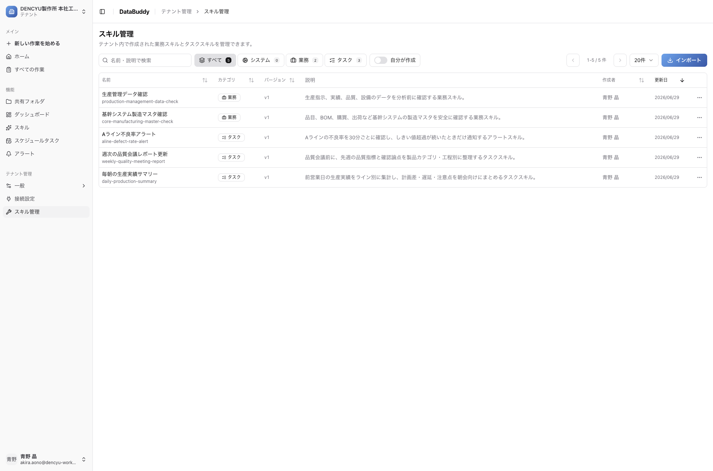Click the 1-5 / 5 件 page count

pos(597,60)
